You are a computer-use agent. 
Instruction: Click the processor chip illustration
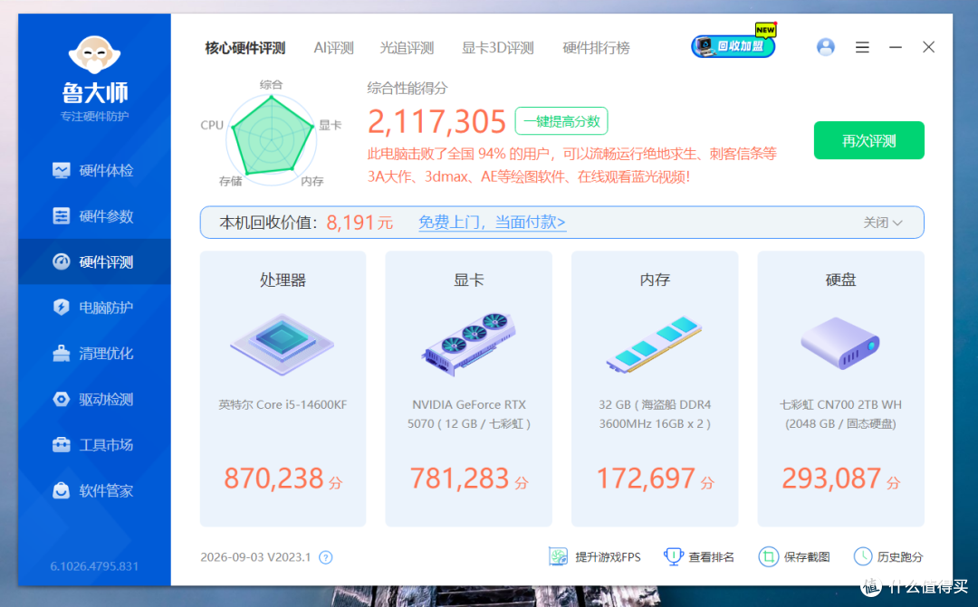(282, 344)
